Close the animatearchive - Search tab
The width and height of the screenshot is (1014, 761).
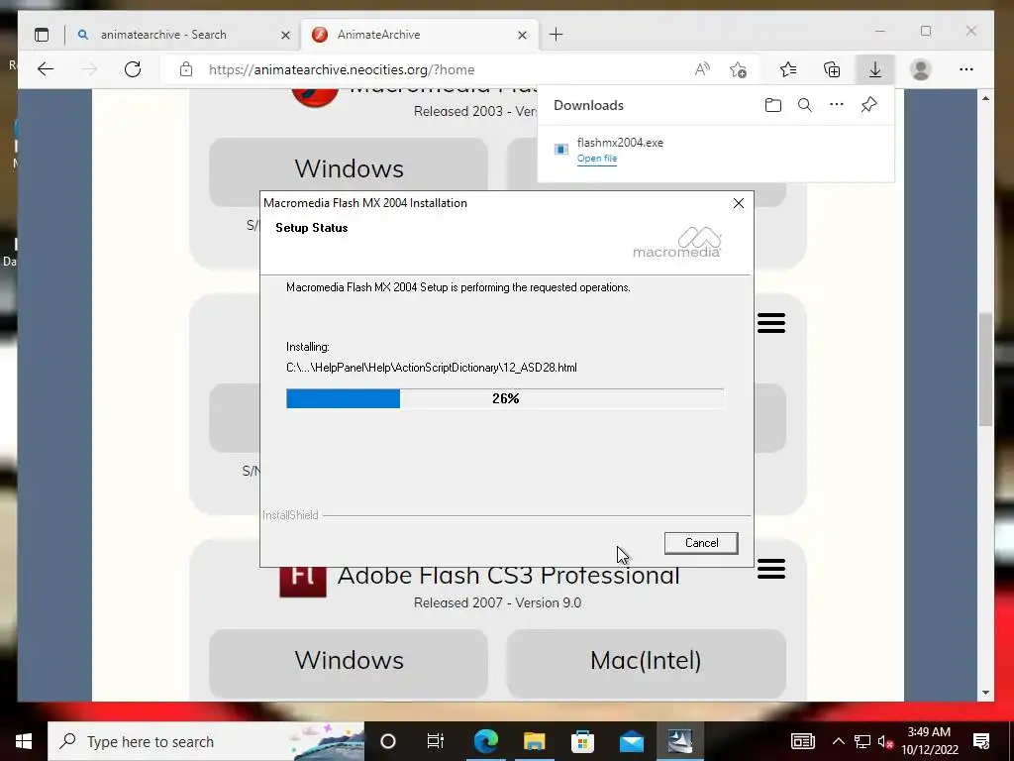coord(285,35)
